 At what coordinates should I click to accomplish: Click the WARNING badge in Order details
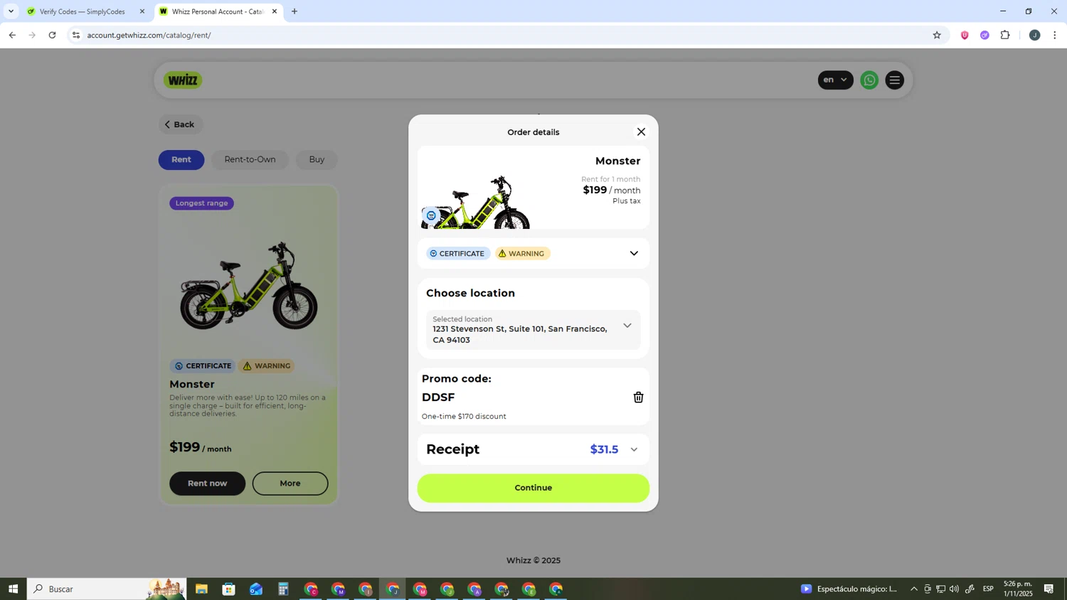[x=523, y=253]
